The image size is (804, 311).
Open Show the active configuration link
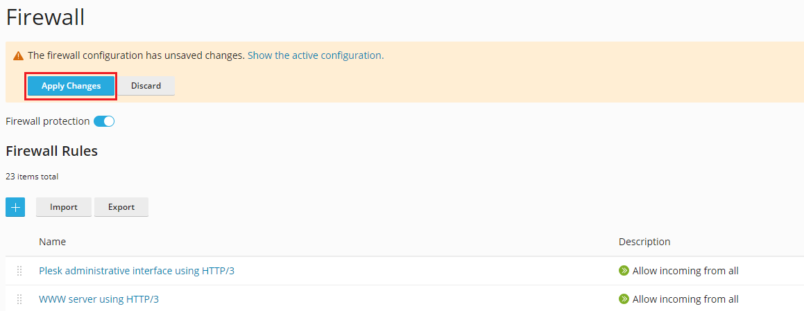316,55
